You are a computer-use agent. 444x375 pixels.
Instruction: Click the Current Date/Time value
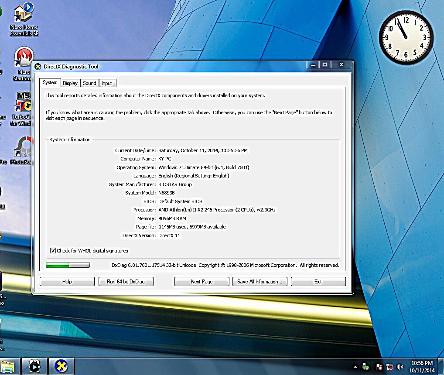click(x=203, y=150)
